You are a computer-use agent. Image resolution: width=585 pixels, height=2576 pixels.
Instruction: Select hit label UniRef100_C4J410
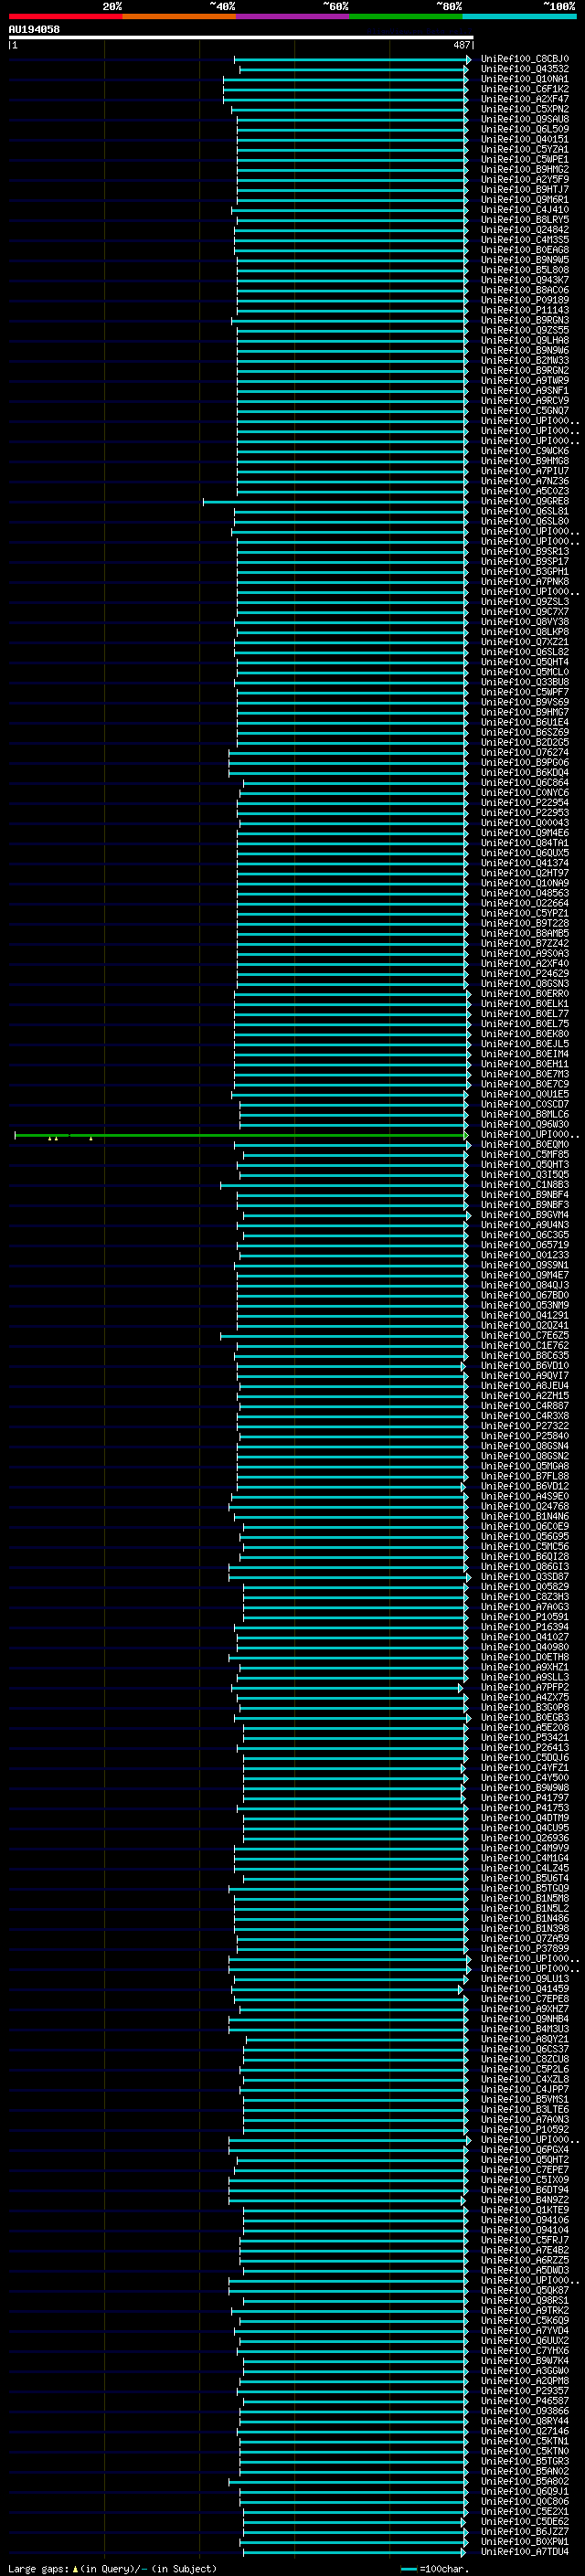pyautogui.click(x=524, y=210)
